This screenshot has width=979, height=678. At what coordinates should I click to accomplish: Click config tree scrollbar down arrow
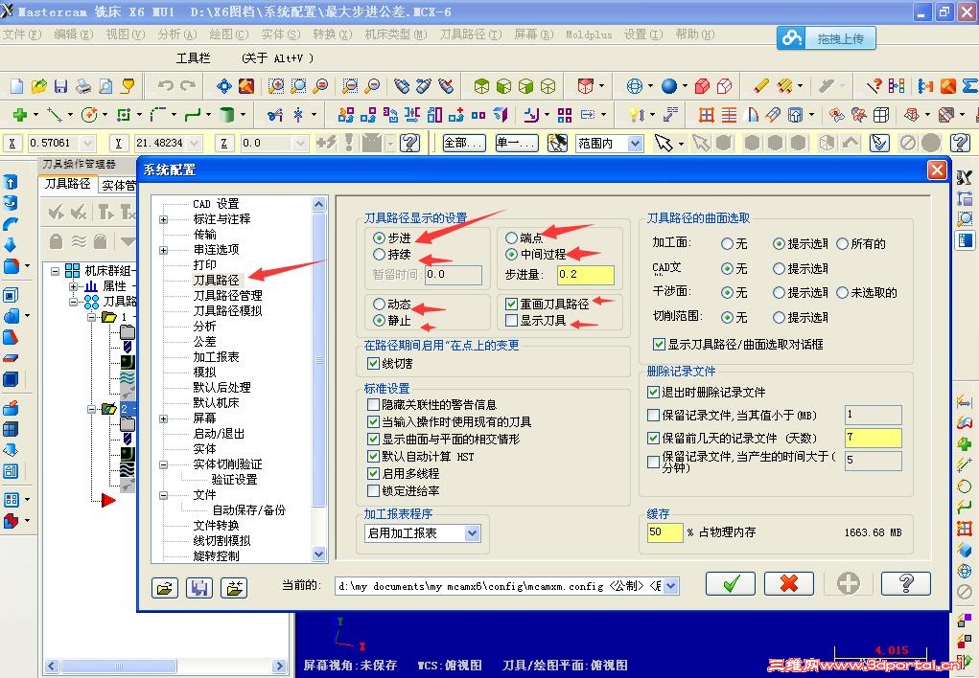[x=319, y=554]
